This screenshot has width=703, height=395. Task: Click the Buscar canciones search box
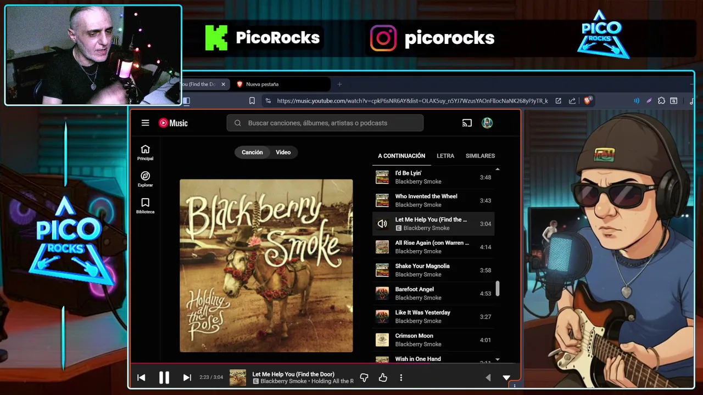[x=325, y=123]
